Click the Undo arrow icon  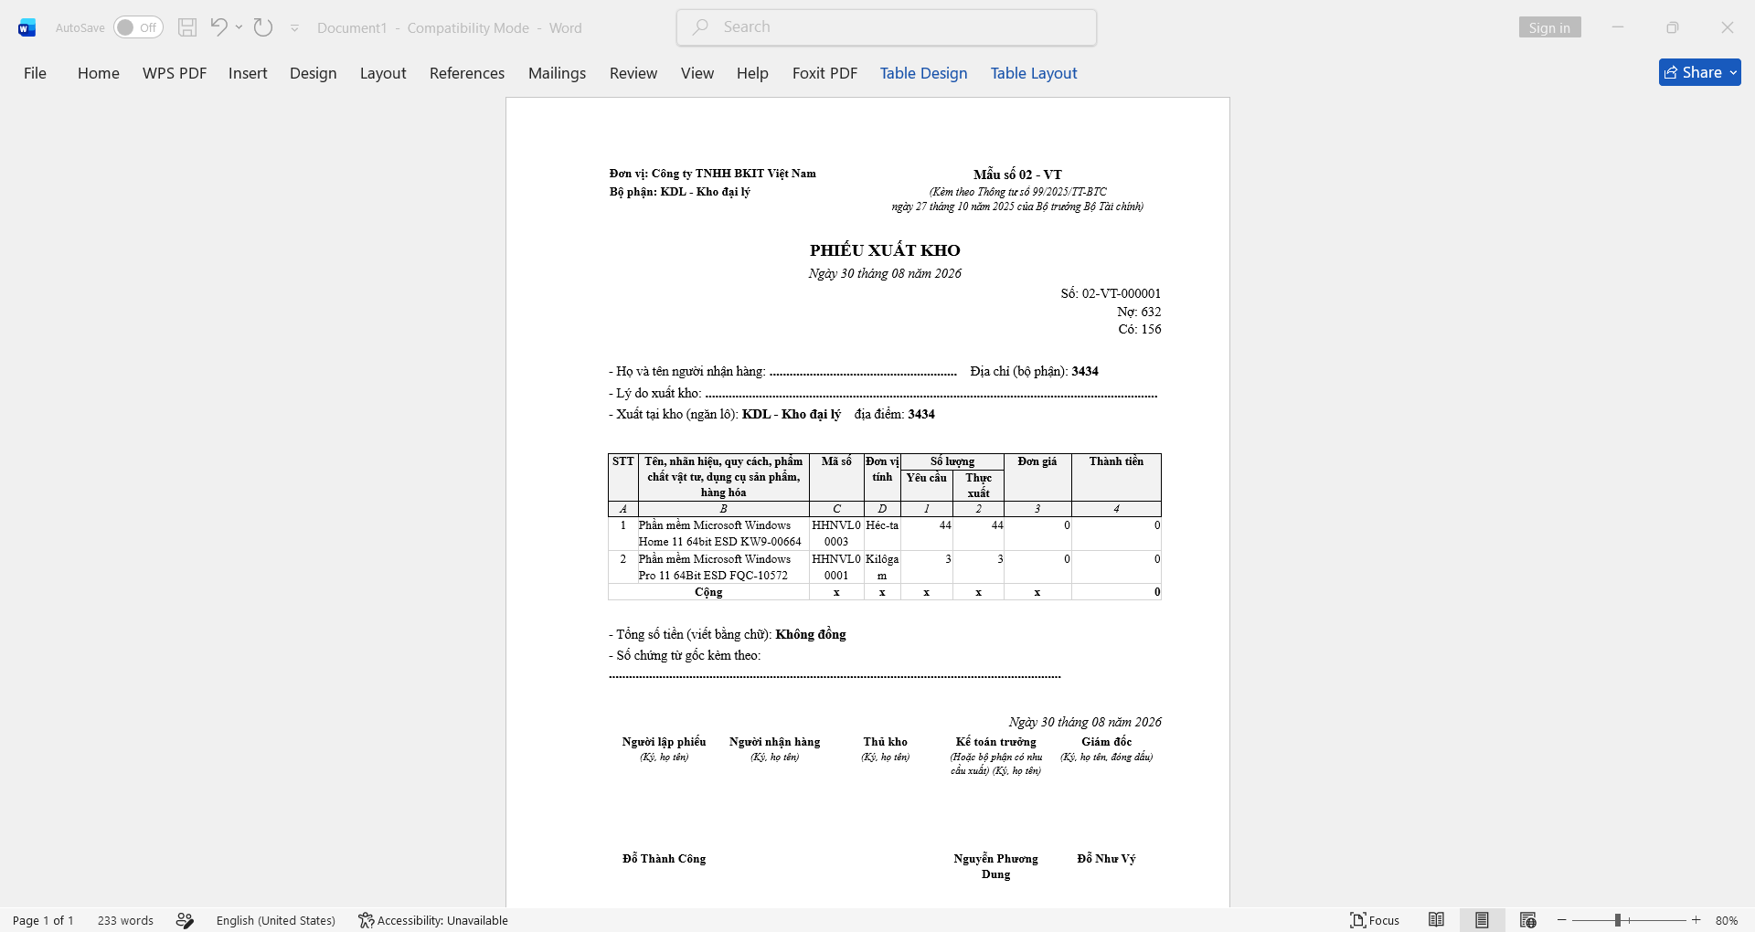(x=218, y=26)
